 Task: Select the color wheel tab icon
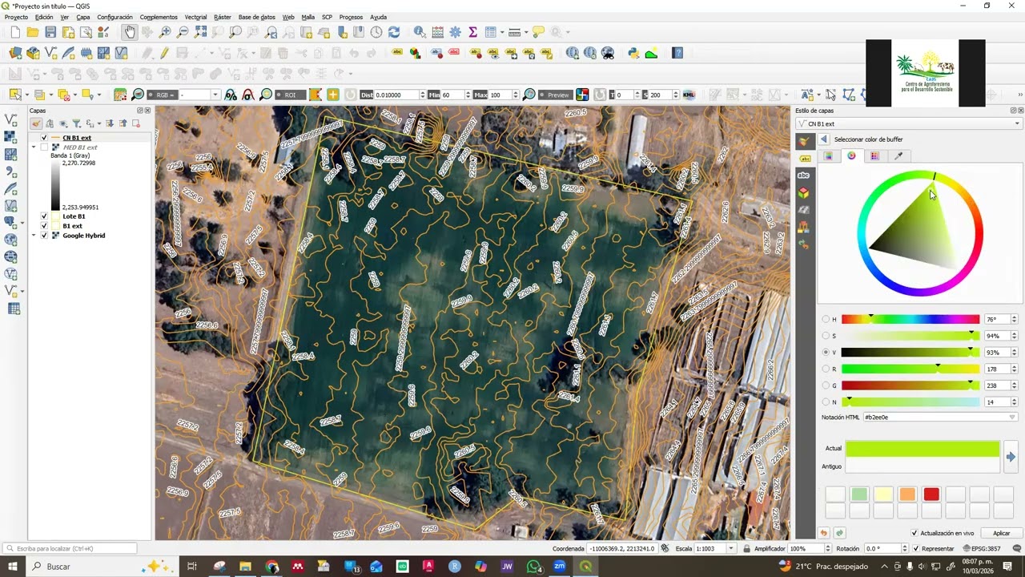coord(851,155)
